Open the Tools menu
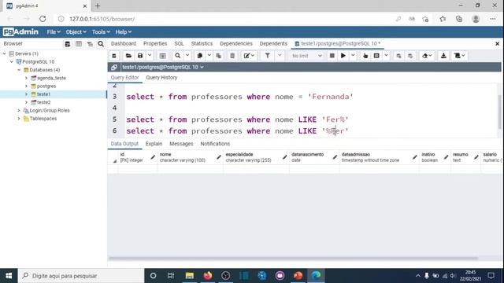The width and height of the screenshot is (504, 283). [x=101, y=32]
